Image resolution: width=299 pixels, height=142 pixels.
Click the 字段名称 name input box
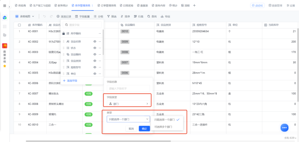coord(128,88)
